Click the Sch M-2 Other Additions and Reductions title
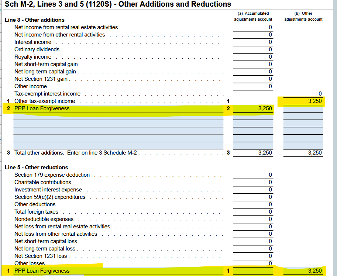The width and height of the screenshot is (337, 280). point(118,4)
